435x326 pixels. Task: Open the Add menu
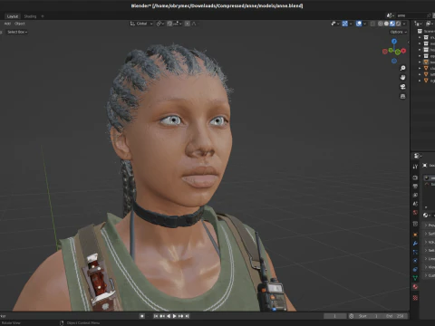pyautogui.click(x=7, y=24)
